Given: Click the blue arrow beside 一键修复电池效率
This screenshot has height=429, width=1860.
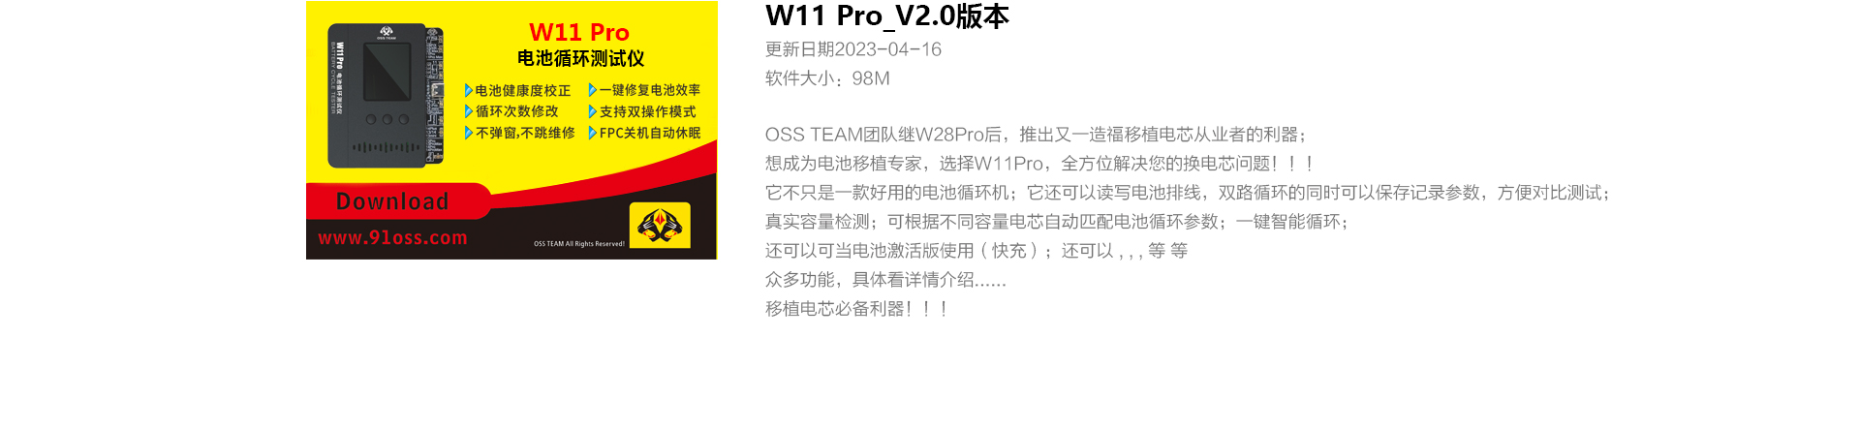Looking at the screenshot, I should pos(593,90).
